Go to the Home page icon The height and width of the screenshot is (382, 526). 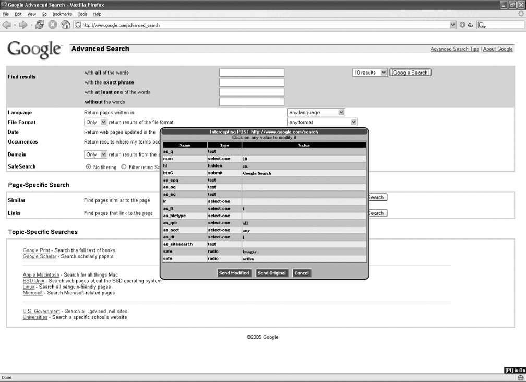click(66, 25)
